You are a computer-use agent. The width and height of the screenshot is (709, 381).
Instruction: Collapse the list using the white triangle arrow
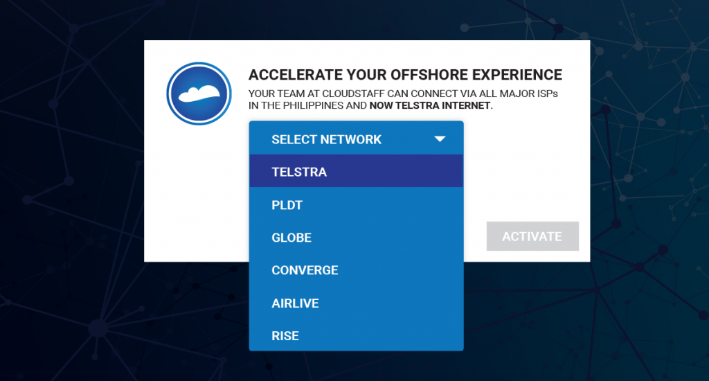click(x=440, y=139)
